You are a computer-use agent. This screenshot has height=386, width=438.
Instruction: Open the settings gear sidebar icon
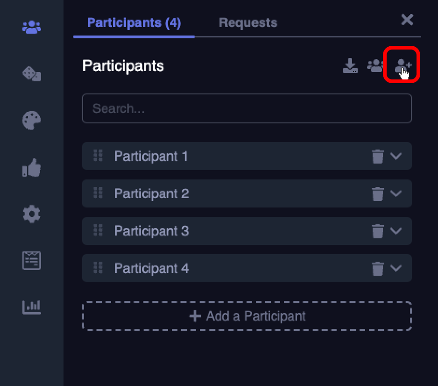click(x=32, y=214)
